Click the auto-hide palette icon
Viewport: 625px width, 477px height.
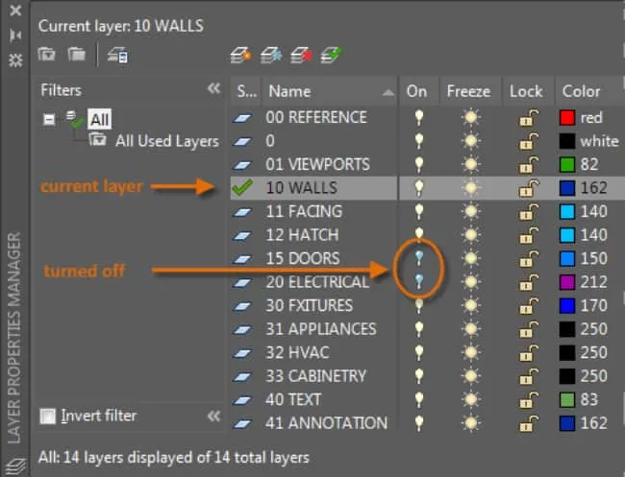pos(15,36)
